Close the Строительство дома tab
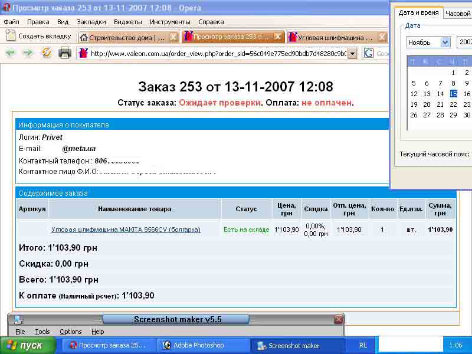The height and width of the screenshot is (354, 472). click(173, 37)
